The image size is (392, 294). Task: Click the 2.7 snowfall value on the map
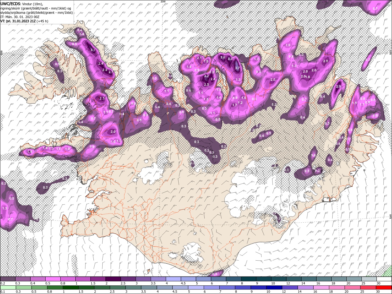click(x=111, y=72)
